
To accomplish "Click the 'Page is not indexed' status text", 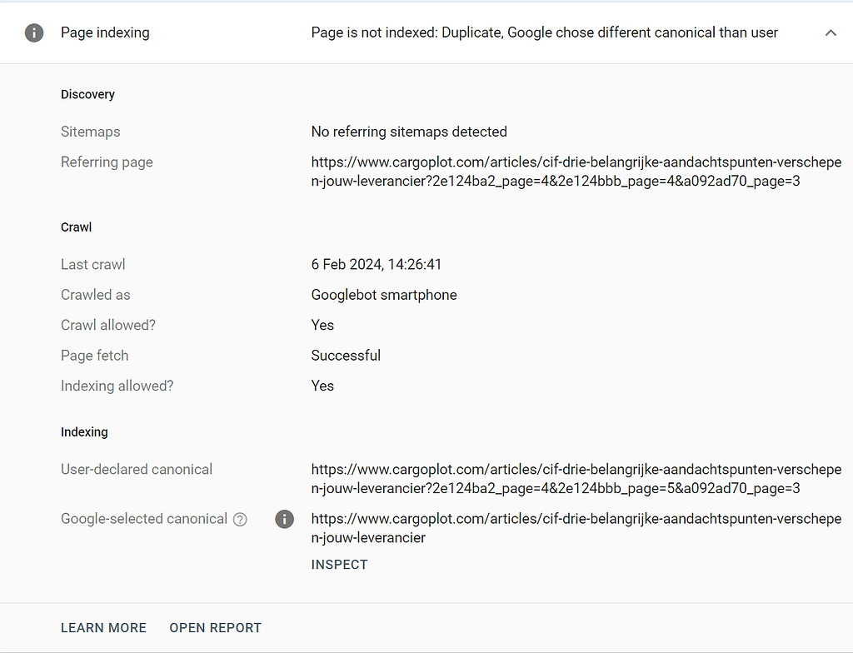I will point(544,32).
